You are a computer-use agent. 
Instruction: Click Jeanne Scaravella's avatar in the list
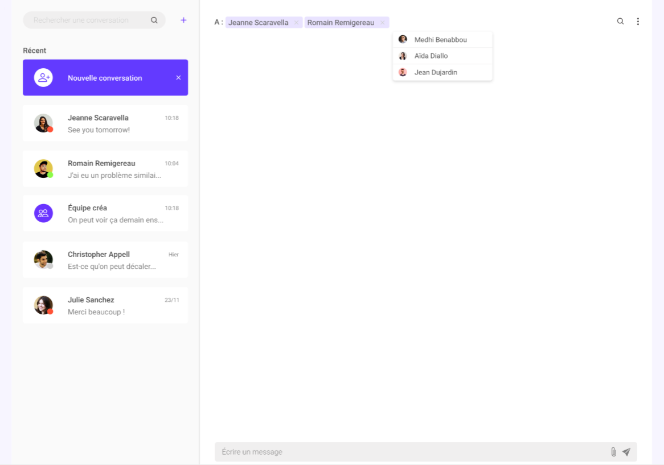click(43, 123)
